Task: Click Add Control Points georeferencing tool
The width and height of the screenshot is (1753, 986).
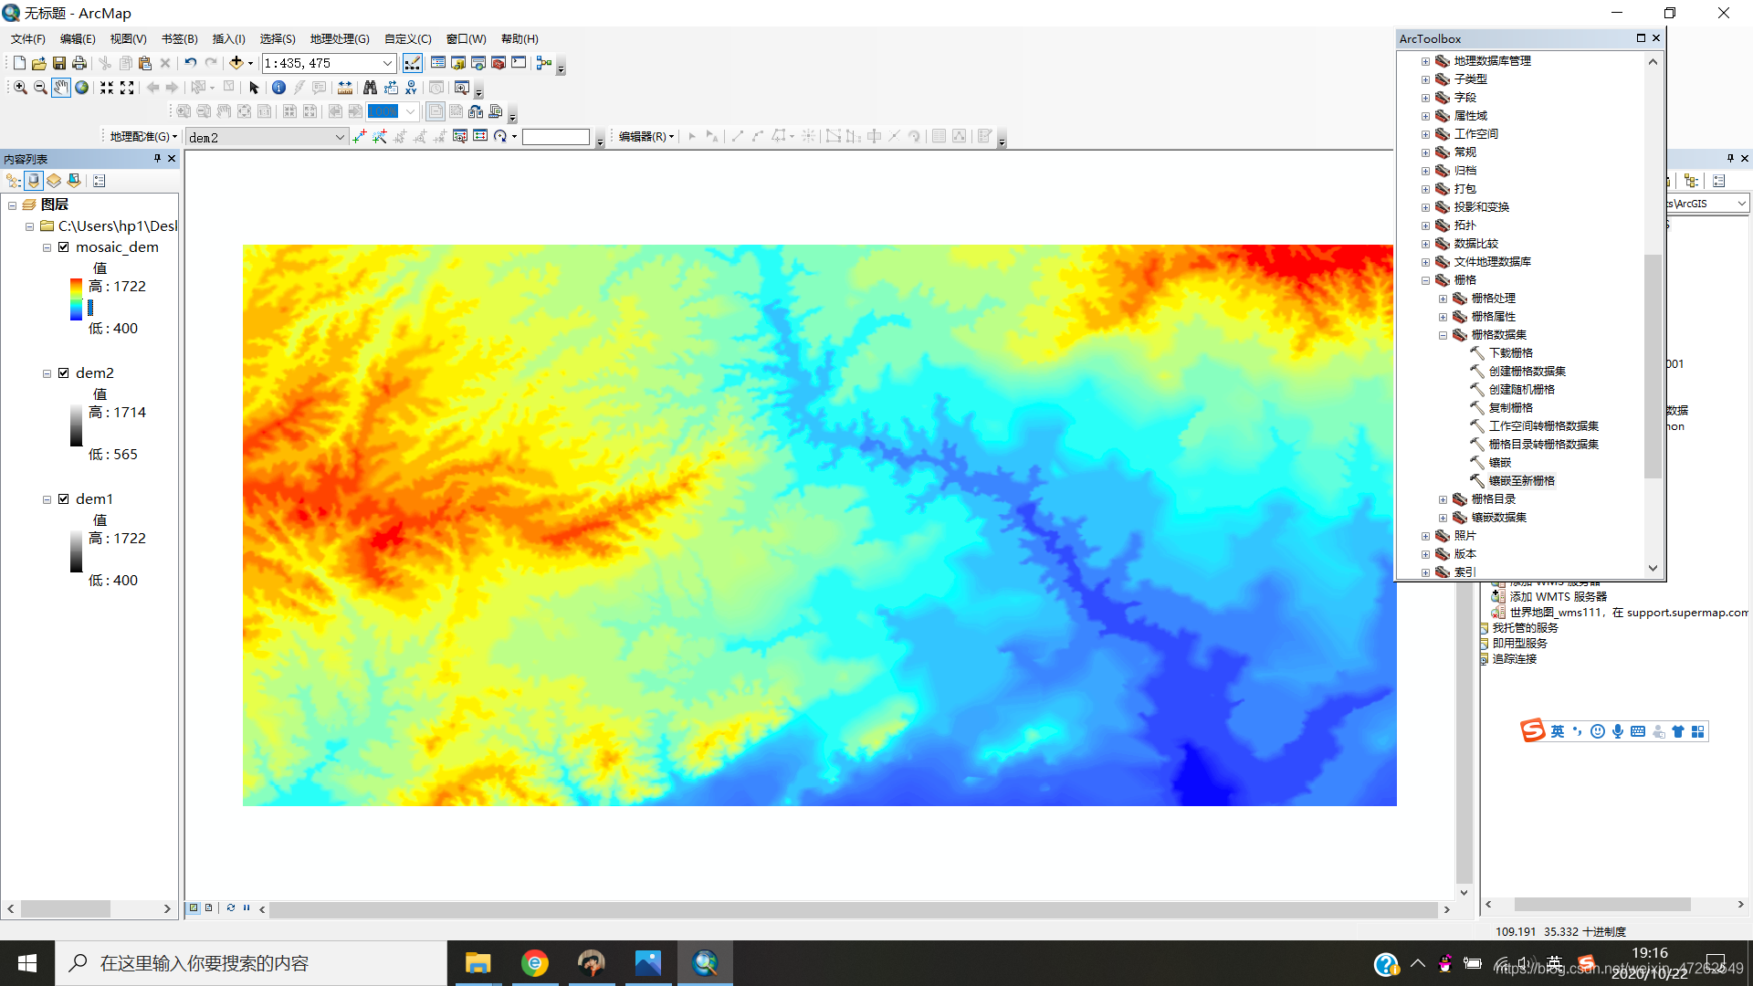Action: (x=359, y=137)
